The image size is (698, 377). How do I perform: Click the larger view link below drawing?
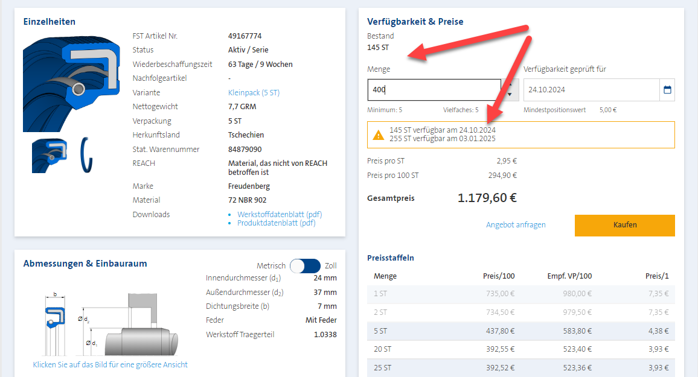[110, 365]
